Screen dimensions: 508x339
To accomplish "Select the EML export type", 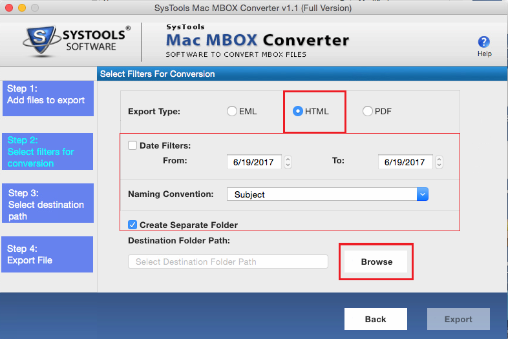I will tap(232, 111).
